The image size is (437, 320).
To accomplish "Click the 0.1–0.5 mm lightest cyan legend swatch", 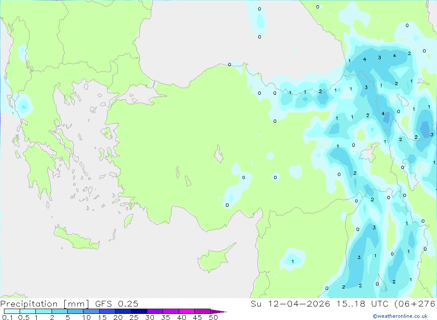I will click(x=12, y=311).
